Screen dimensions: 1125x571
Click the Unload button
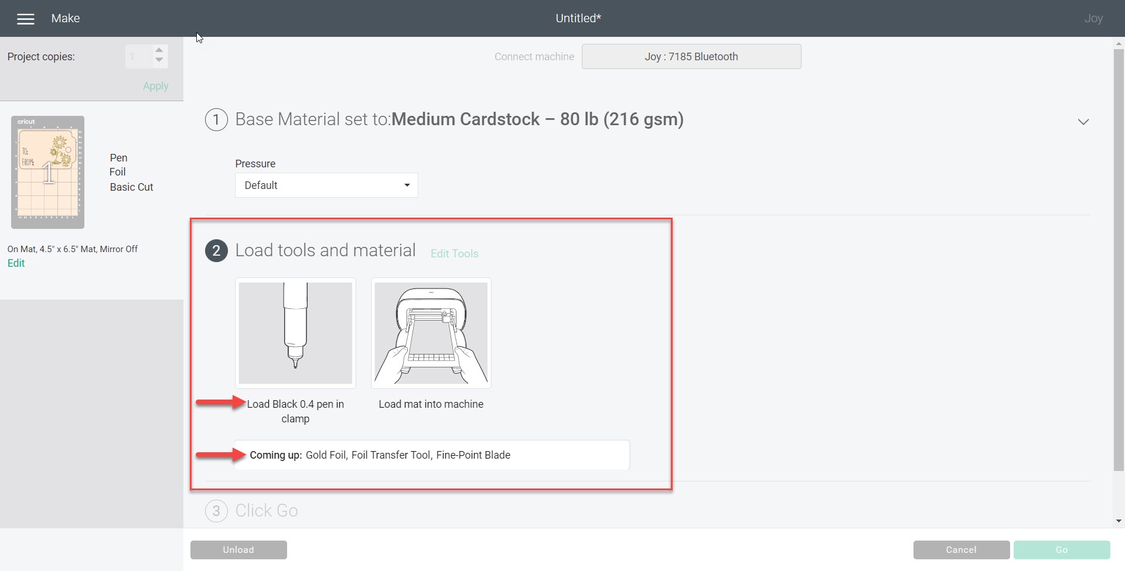(x=238, y=550)
